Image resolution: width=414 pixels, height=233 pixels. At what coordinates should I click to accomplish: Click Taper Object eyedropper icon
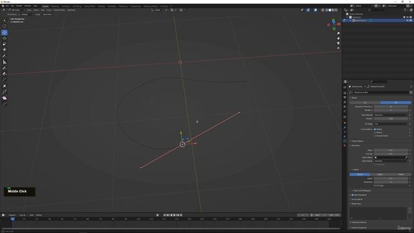(x=406, y=157)
